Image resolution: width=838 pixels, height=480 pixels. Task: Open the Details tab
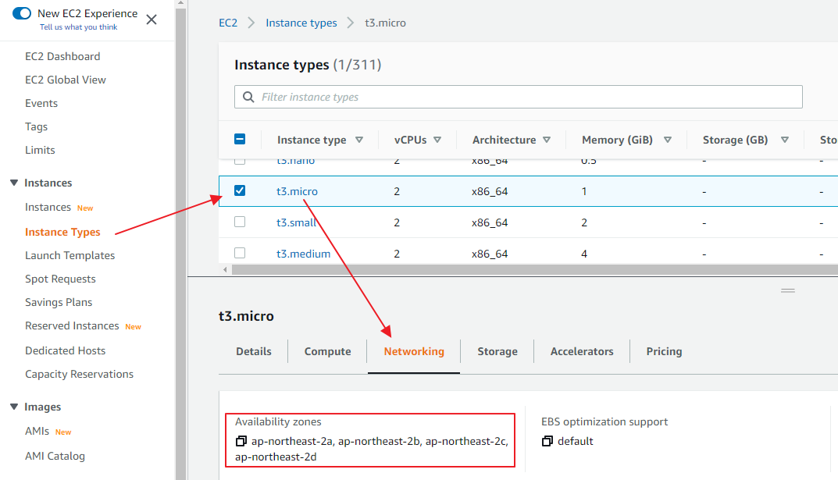[254, 351]
